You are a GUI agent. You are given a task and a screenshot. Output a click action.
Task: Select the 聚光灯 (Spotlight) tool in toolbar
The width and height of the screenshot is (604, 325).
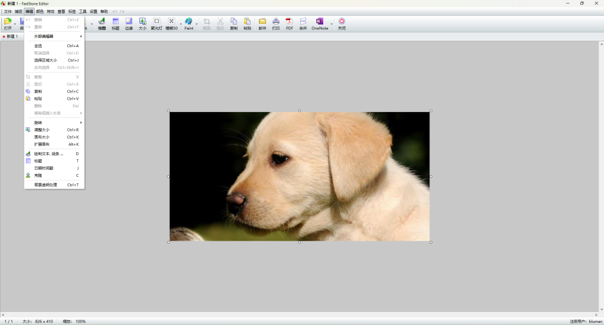tap(156, 23)
